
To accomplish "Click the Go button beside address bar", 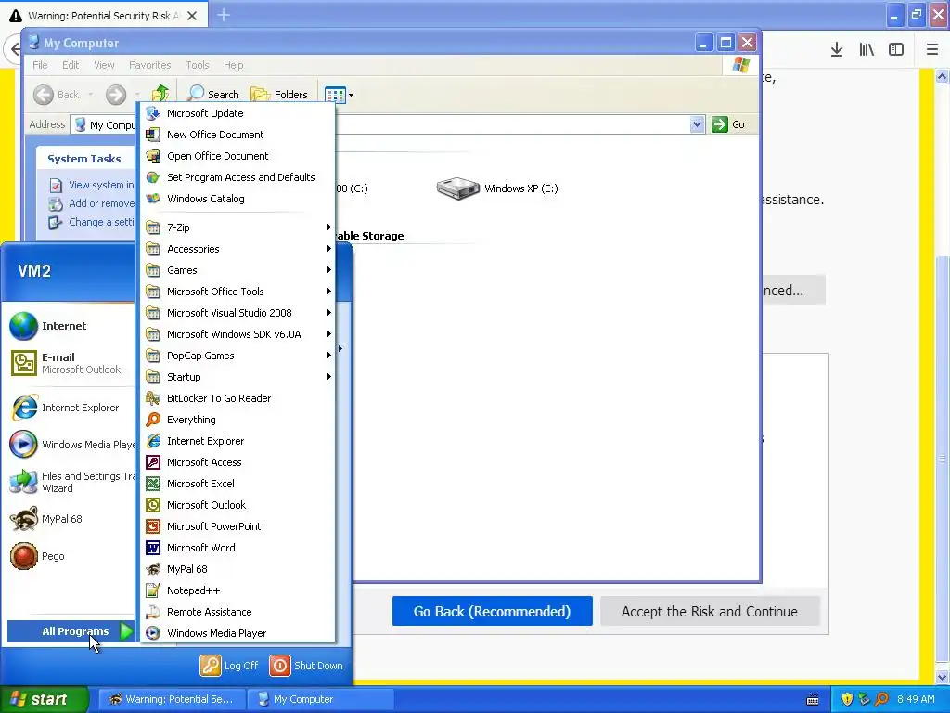I will (x=729, y=124).
